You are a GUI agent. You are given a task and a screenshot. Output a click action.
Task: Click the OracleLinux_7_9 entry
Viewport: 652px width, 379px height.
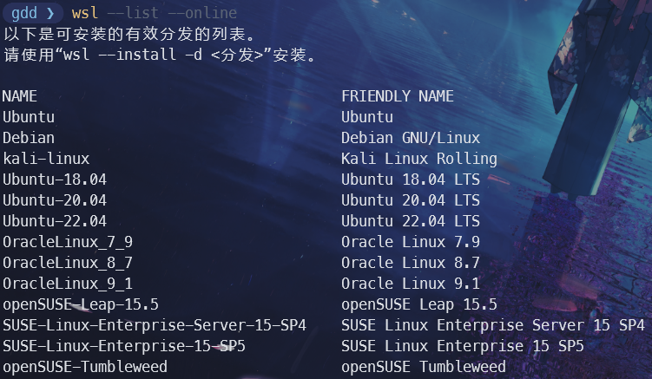pyautogui.click(x=68, y=242)
